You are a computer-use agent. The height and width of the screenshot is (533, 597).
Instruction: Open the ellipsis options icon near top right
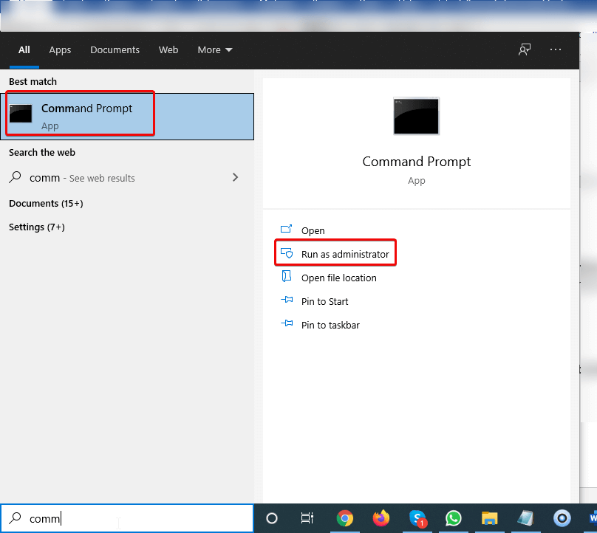pos(556,49)
